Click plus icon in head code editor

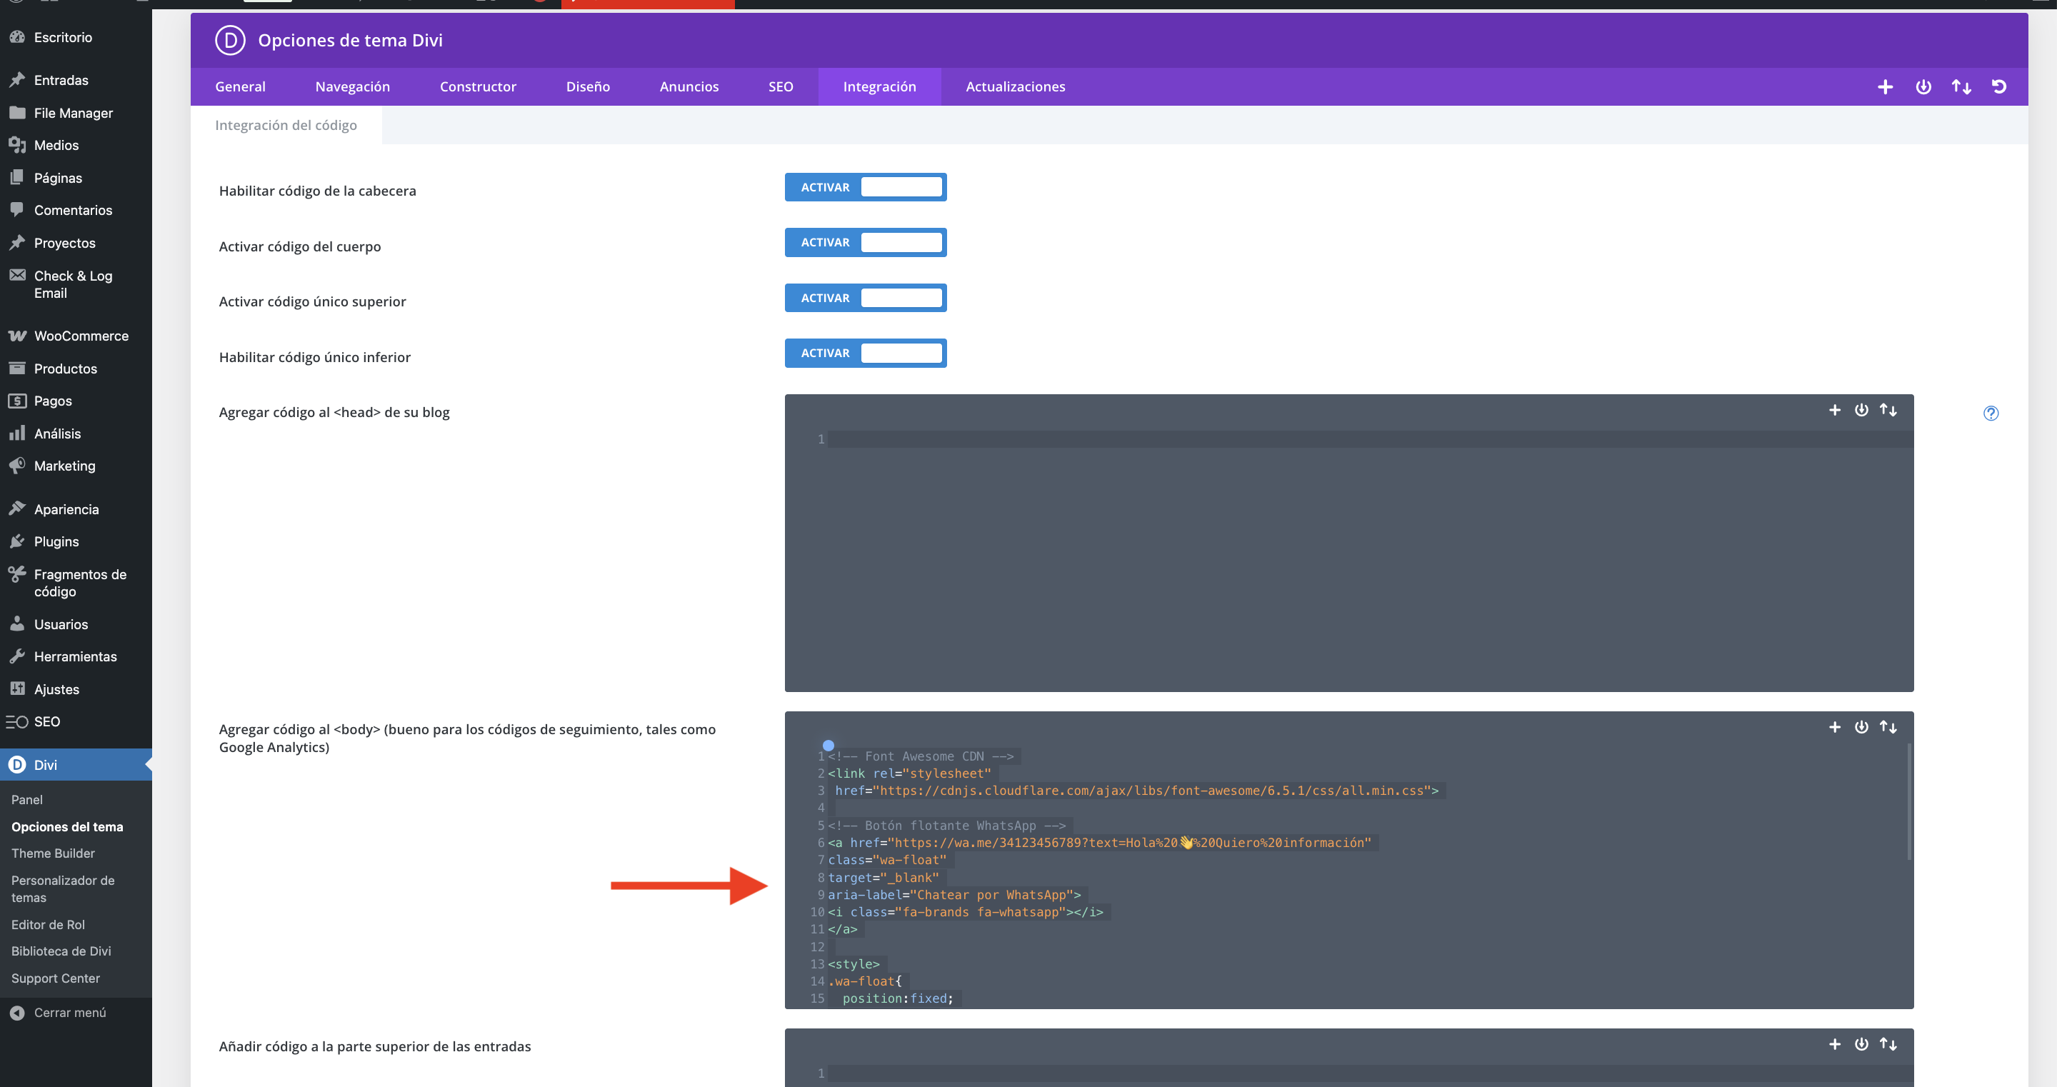[1834, 410]
